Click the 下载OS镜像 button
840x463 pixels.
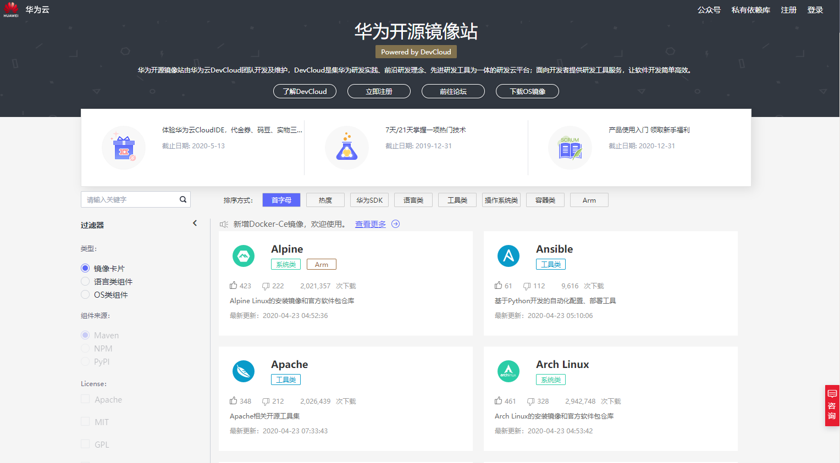528,91
